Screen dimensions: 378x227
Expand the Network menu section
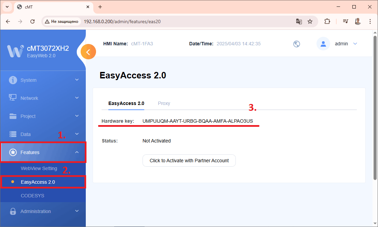43,98
